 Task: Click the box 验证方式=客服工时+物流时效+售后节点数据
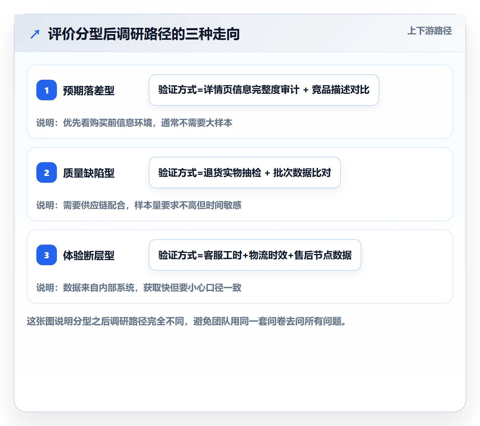tap(255, 255)
